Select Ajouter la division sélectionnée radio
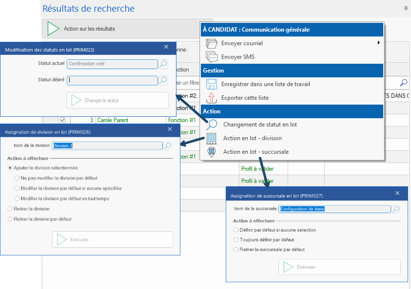 [10, 168]
